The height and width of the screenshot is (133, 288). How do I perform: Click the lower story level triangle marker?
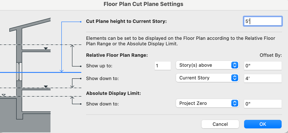(x=46, y=86)
